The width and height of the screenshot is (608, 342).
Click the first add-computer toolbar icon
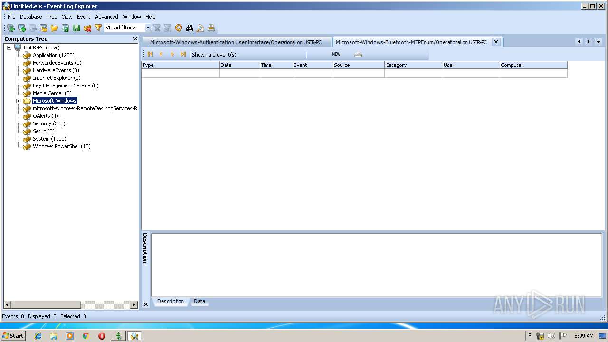(x=11, y=28)
